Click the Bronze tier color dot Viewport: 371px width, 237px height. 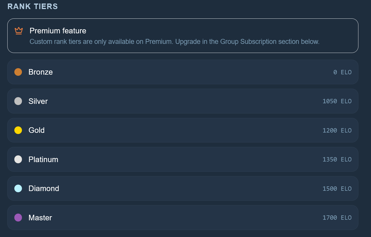tap(18, 72)
